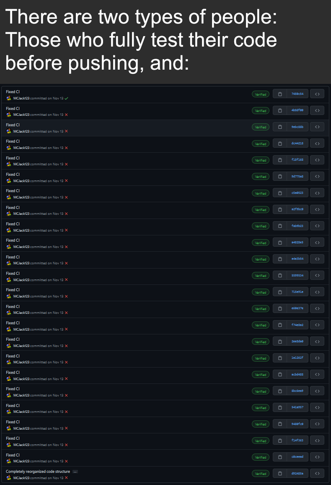
Task: Browse repository at commit 4b8df00
Action: point(317,111)
